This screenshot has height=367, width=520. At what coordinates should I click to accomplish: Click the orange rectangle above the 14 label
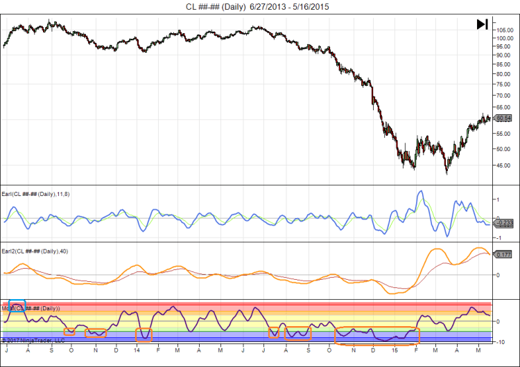click(144, 334)
